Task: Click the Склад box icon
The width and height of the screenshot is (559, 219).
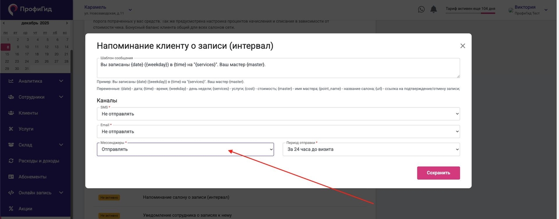Action: (11, 145)
